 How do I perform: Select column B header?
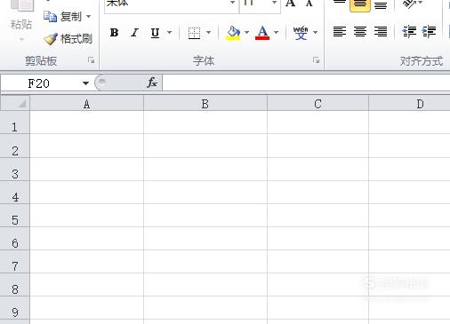[x=205, y=104]
